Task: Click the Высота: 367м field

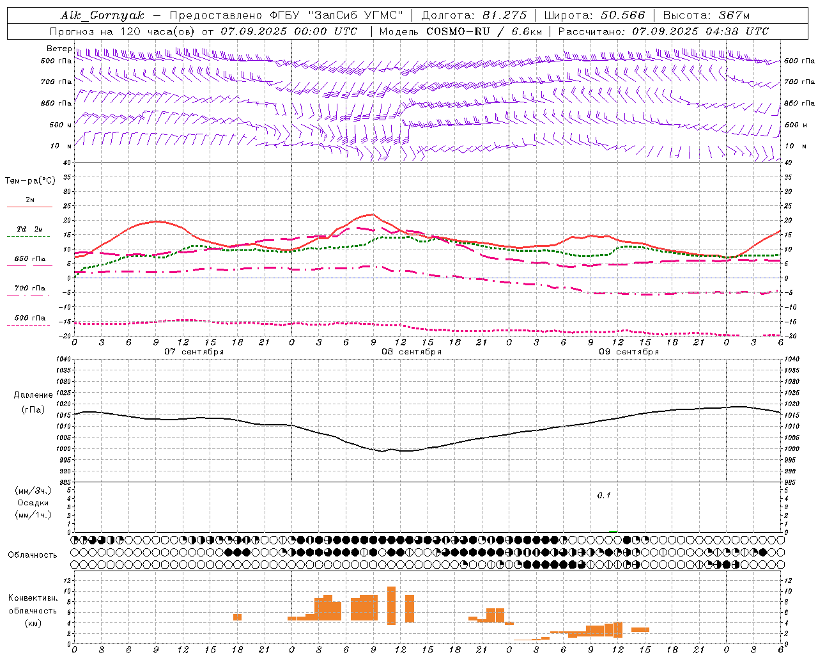Action: (706, 15)
